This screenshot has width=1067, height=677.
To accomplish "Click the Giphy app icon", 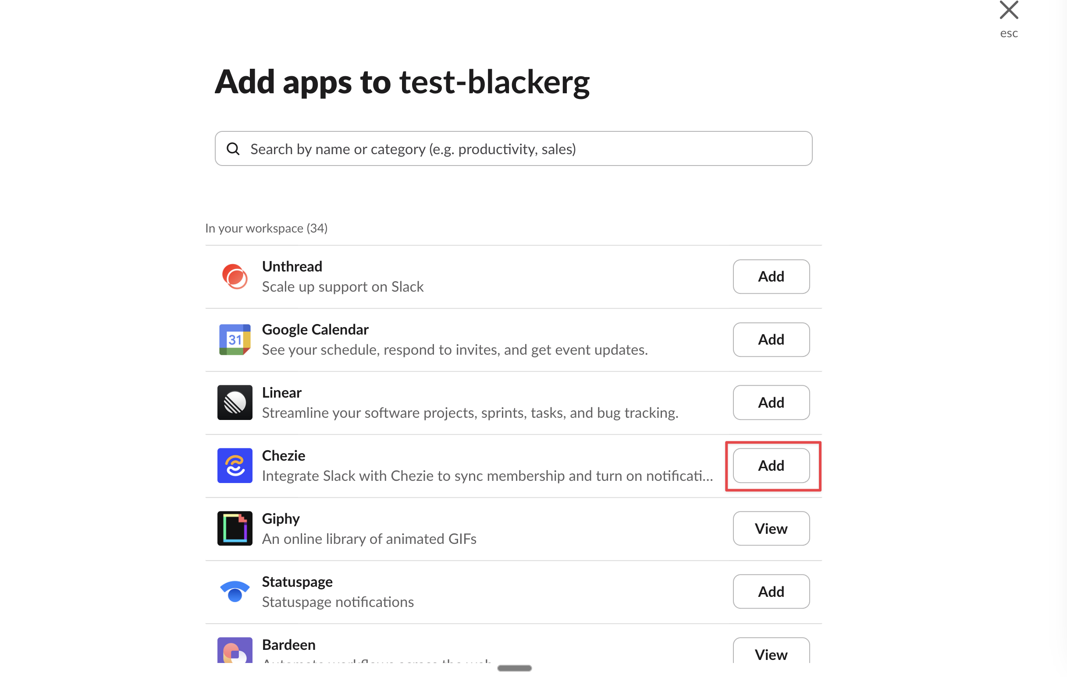I will tap(235, 528).
